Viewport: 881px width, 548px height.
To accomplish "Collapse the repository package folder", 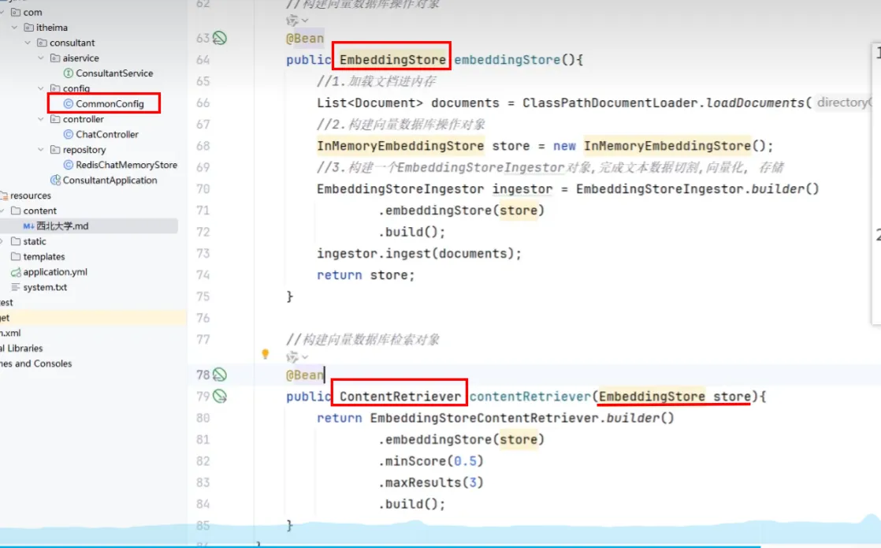I will click(42, 150).
